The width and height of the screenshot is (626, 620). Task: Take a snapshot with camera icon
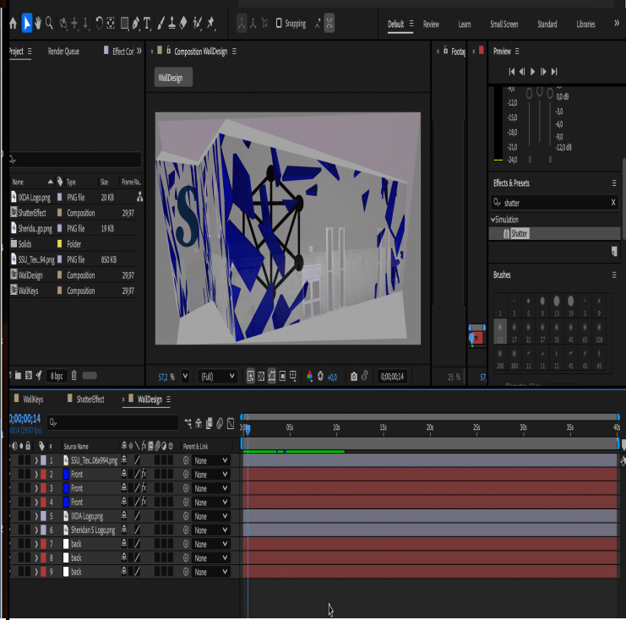354,377
